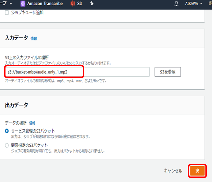Enable the ジョブキューに追加 checkbox
Screen dimensions: 212x182
(x=7, y=13)
